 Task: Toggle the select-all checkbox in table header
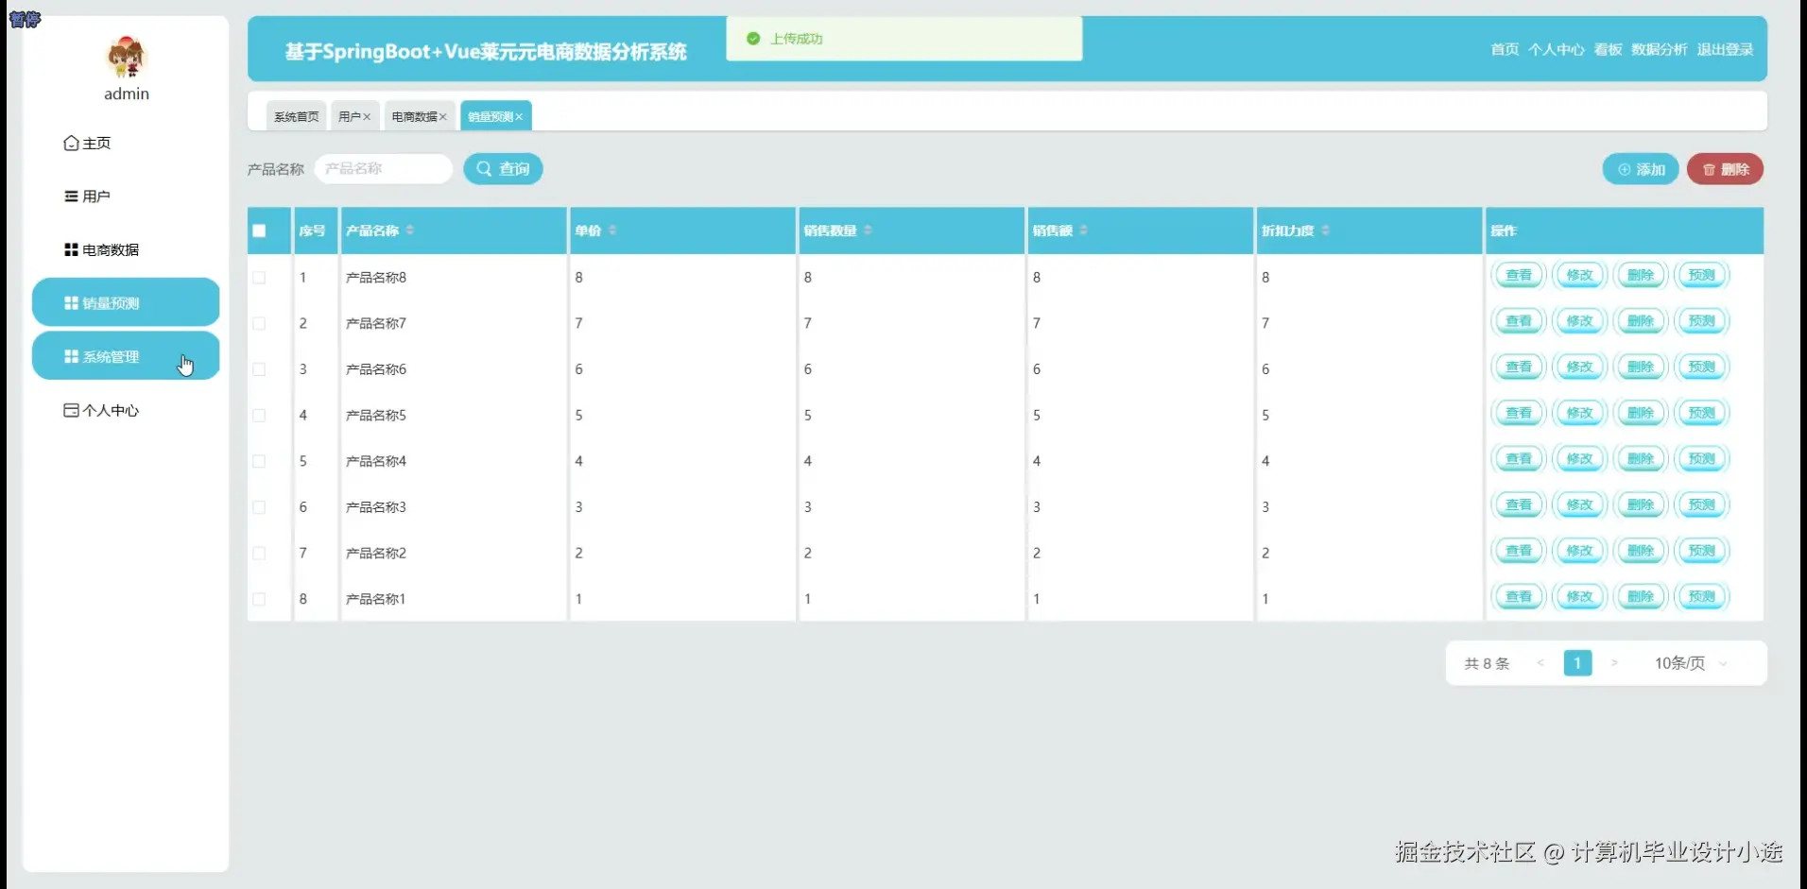(x=259, y=231)
